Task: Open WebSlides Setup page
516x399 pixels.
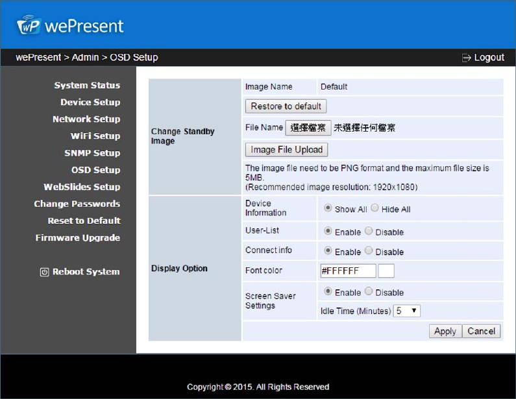Action: 82,187
